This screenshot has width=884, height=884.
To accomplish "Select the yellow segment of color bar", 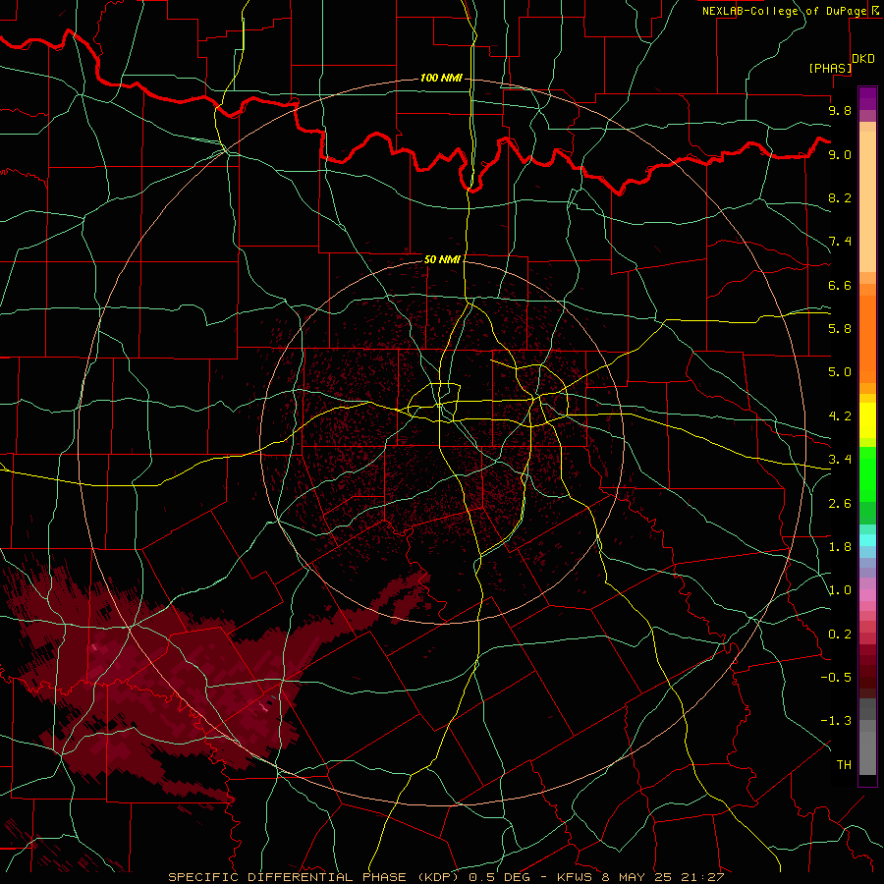I will click(867, 420).
